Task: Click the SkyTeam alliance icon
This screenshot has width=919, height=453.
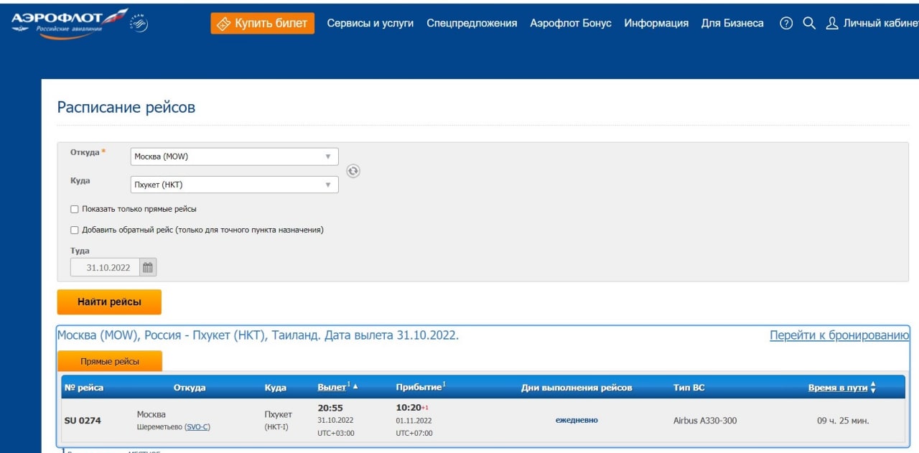Action: (x=139, y=23)
